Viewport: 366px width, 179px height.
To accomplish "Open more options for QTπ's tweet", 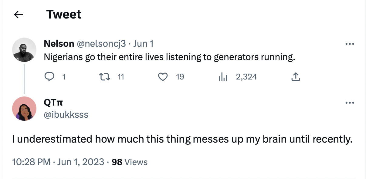I will click(350, 103).
